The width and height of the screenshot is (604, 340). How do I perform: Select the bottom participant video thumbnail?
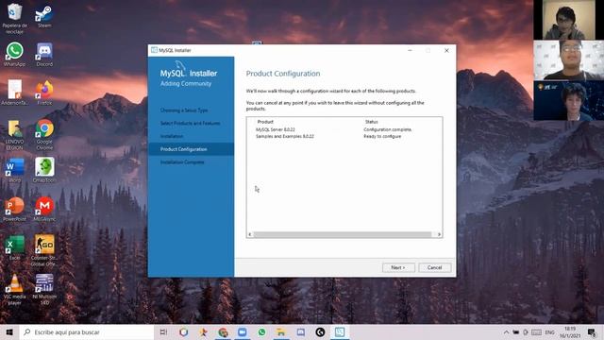click(568, 101)
